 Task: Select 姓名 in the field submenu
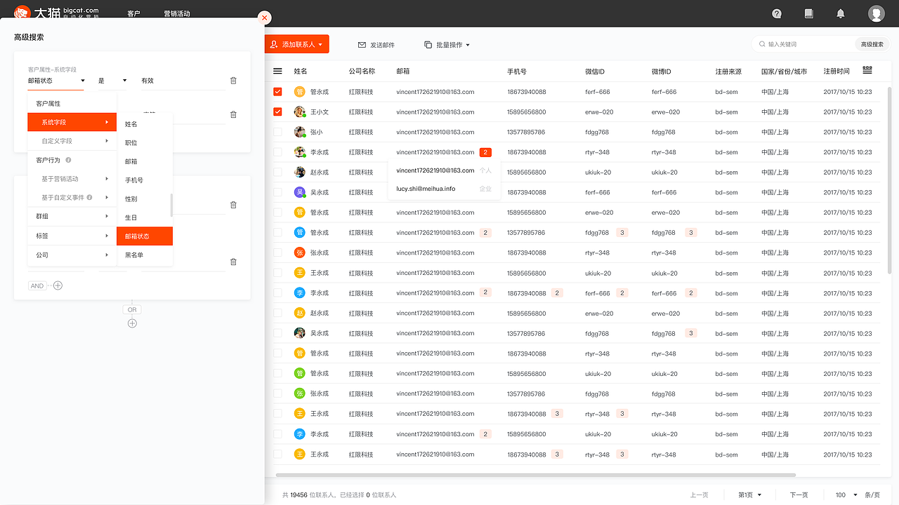pos(144,124)
